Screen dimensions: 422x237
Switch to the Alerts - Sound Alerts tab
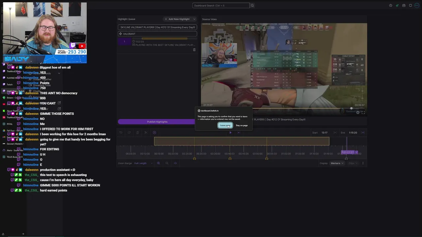pos(13,150)
